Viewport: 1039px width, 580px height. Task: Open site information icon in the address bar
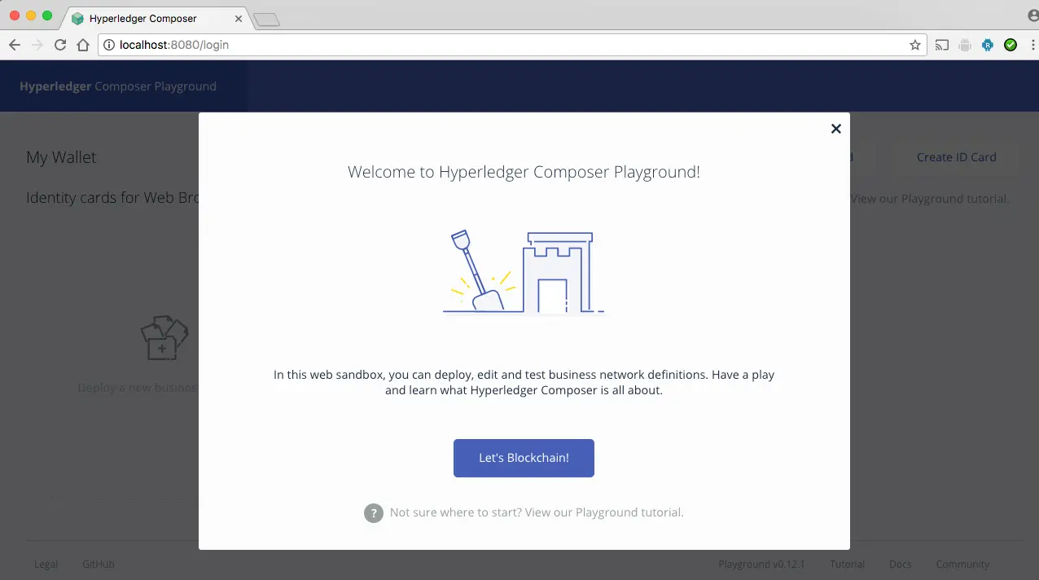tap(108, 46)
